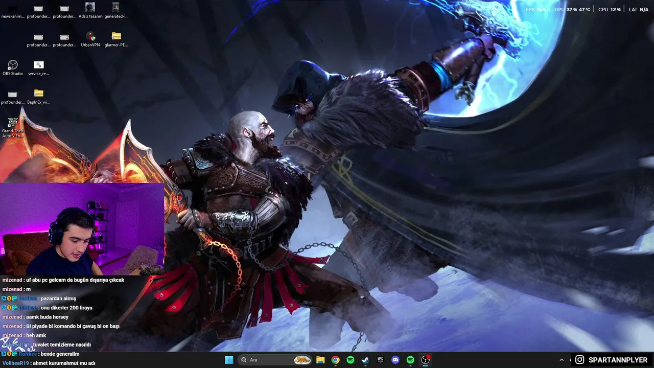This screenshot has width=654, height=368.
Task: Click the taskbar search box labeled Ara
Action: pyautogui.click(x=275, y=360)
